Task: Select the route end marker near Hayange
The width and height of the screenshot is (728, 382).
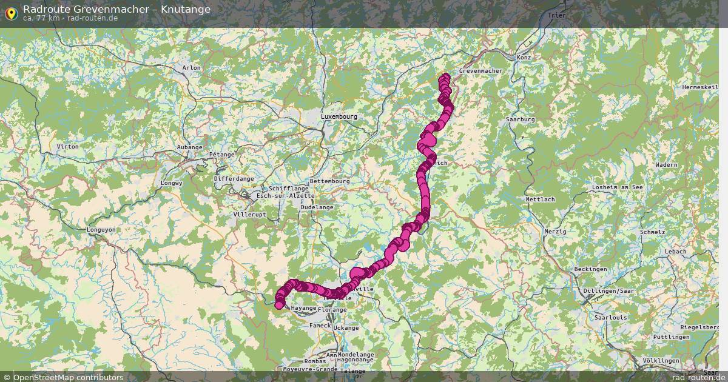Action: (x=279, y=305)
